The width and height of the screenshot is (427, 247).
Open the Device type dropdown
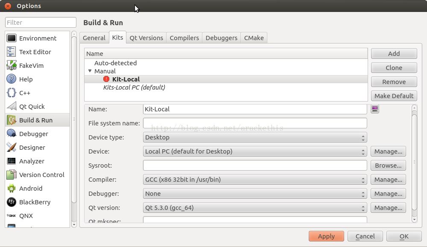click(x=255, y=137)
